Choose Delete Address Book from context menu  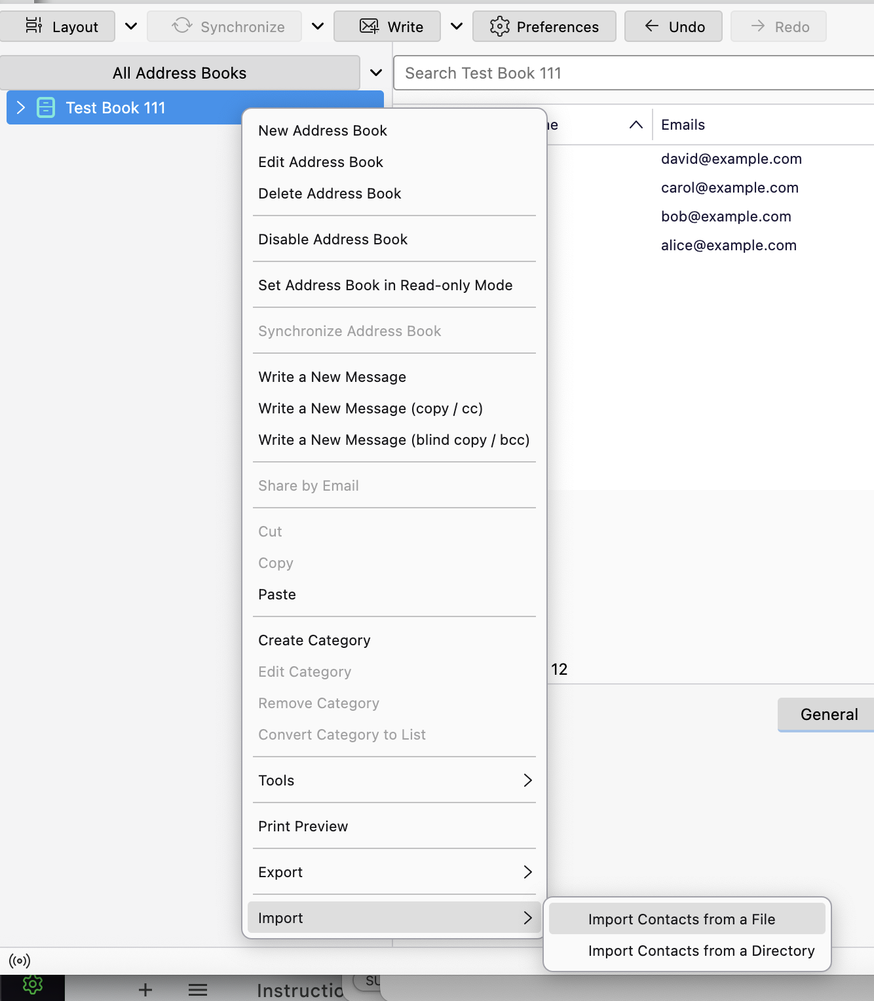(330, 193)
